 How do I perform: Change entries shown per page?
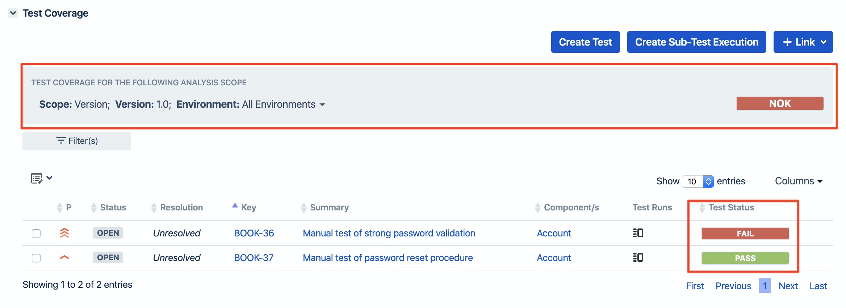point(698,181)
